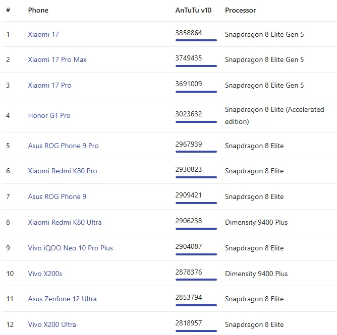The image size is (337, 335).
Task: Click the AnTuTu score 2818957
Action: [188, 323]
